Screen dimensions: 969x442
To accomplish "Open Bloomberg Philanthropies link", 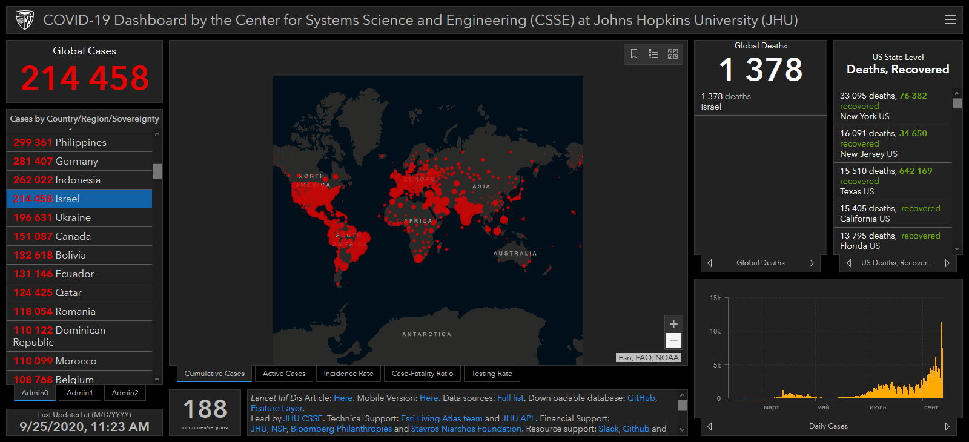I will point(341,429).
